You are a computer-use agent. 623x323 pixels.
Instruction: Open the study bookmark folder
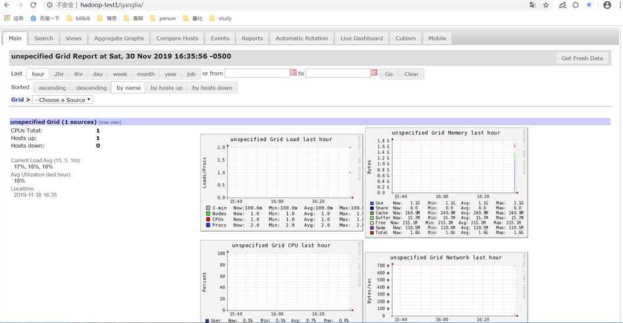220,18
